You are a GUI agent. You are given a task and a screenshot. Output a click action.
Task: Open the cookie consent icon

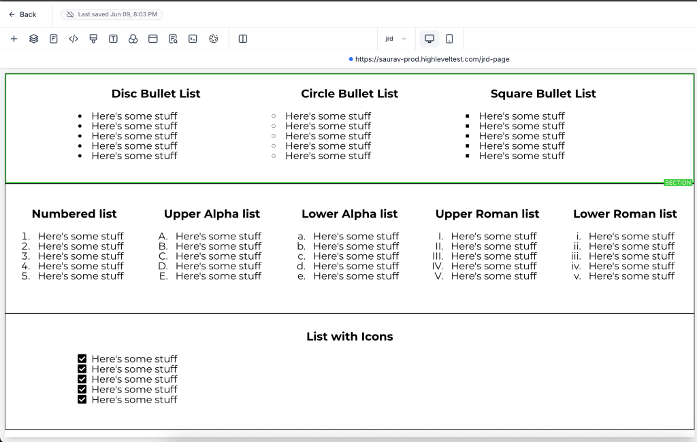(x=213, y=39)
